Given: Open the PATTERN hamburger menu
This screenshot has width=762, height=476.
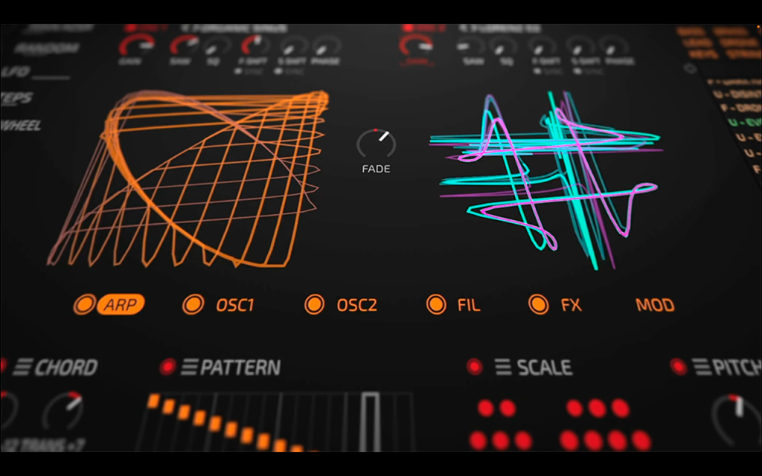Looking at the screenshot, I should [190, 367].
